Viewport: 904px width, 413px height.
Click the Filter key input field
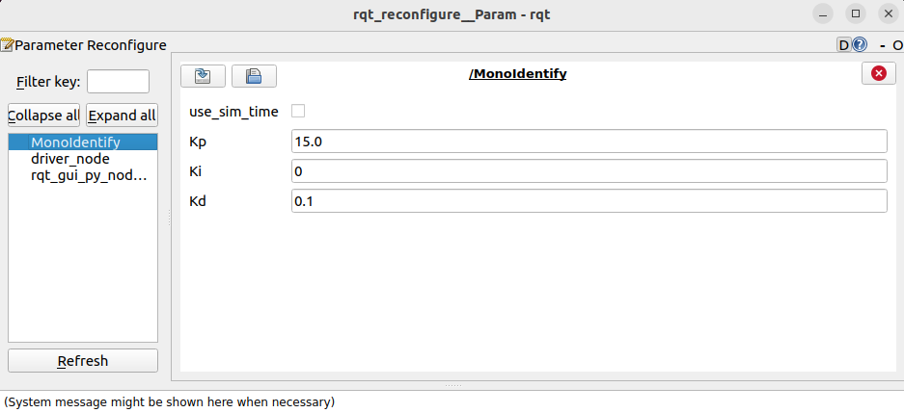coord(119,82)
